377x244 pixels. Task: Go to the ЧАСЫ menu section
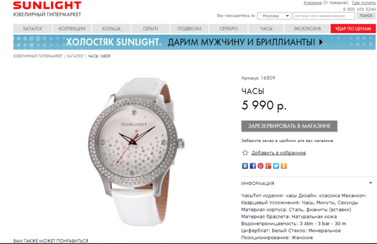click(x=266, y=29)
